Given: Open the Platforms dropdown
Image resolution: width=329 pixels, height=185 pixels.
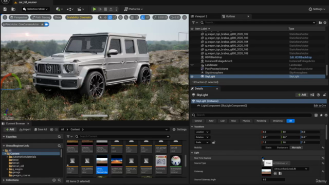Looking at the screenshot, I should 134,9.
